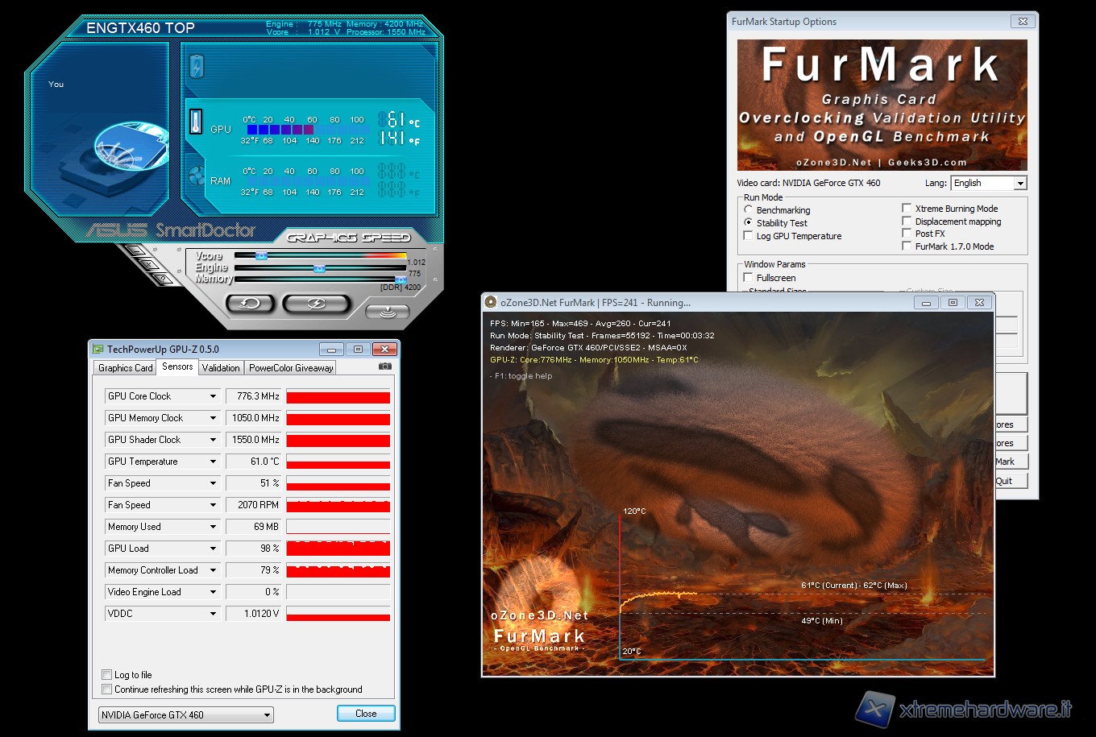Select the thermometer temperature icon in SmartDoctor
This screenshot has height=737, width=1096.
tap(196, 122)
